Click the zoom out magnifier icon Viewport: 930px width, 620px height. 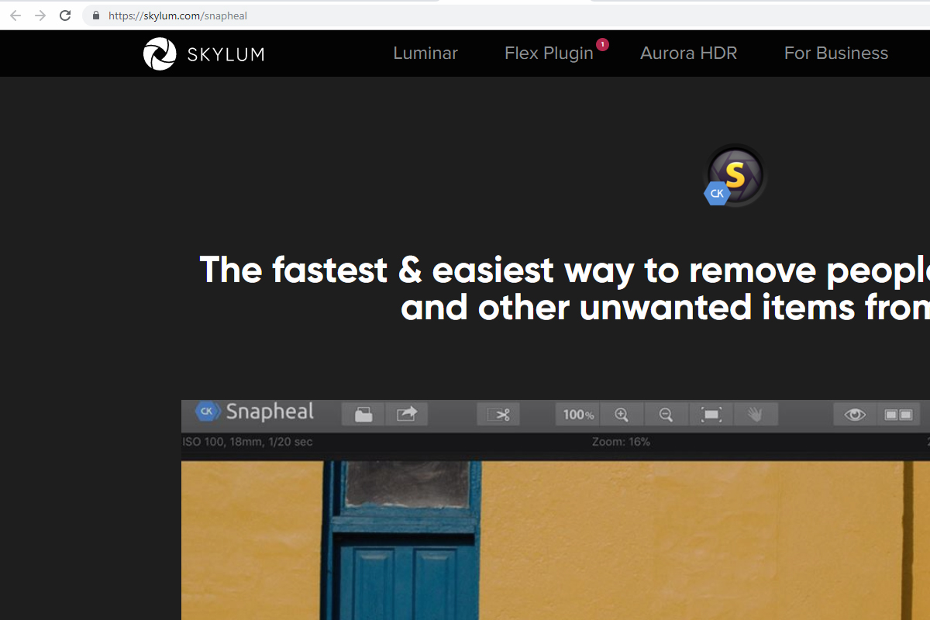coord(666,415)
